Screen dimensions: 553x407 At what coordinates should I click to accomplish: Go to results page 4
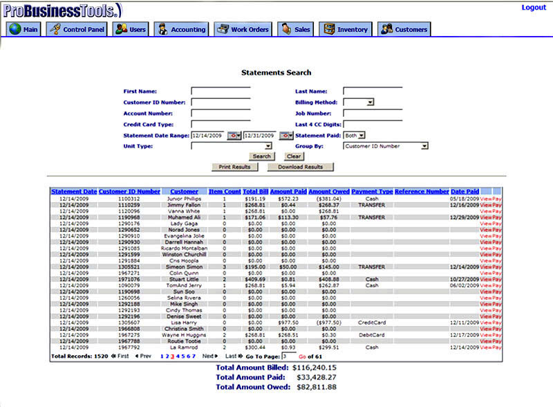pyautogui.click(x=178, y=356)
